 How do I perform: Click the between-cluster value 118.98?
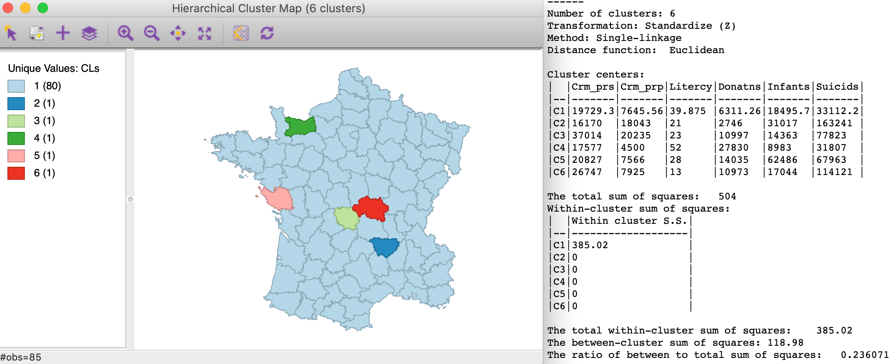(x=785, y=343)
